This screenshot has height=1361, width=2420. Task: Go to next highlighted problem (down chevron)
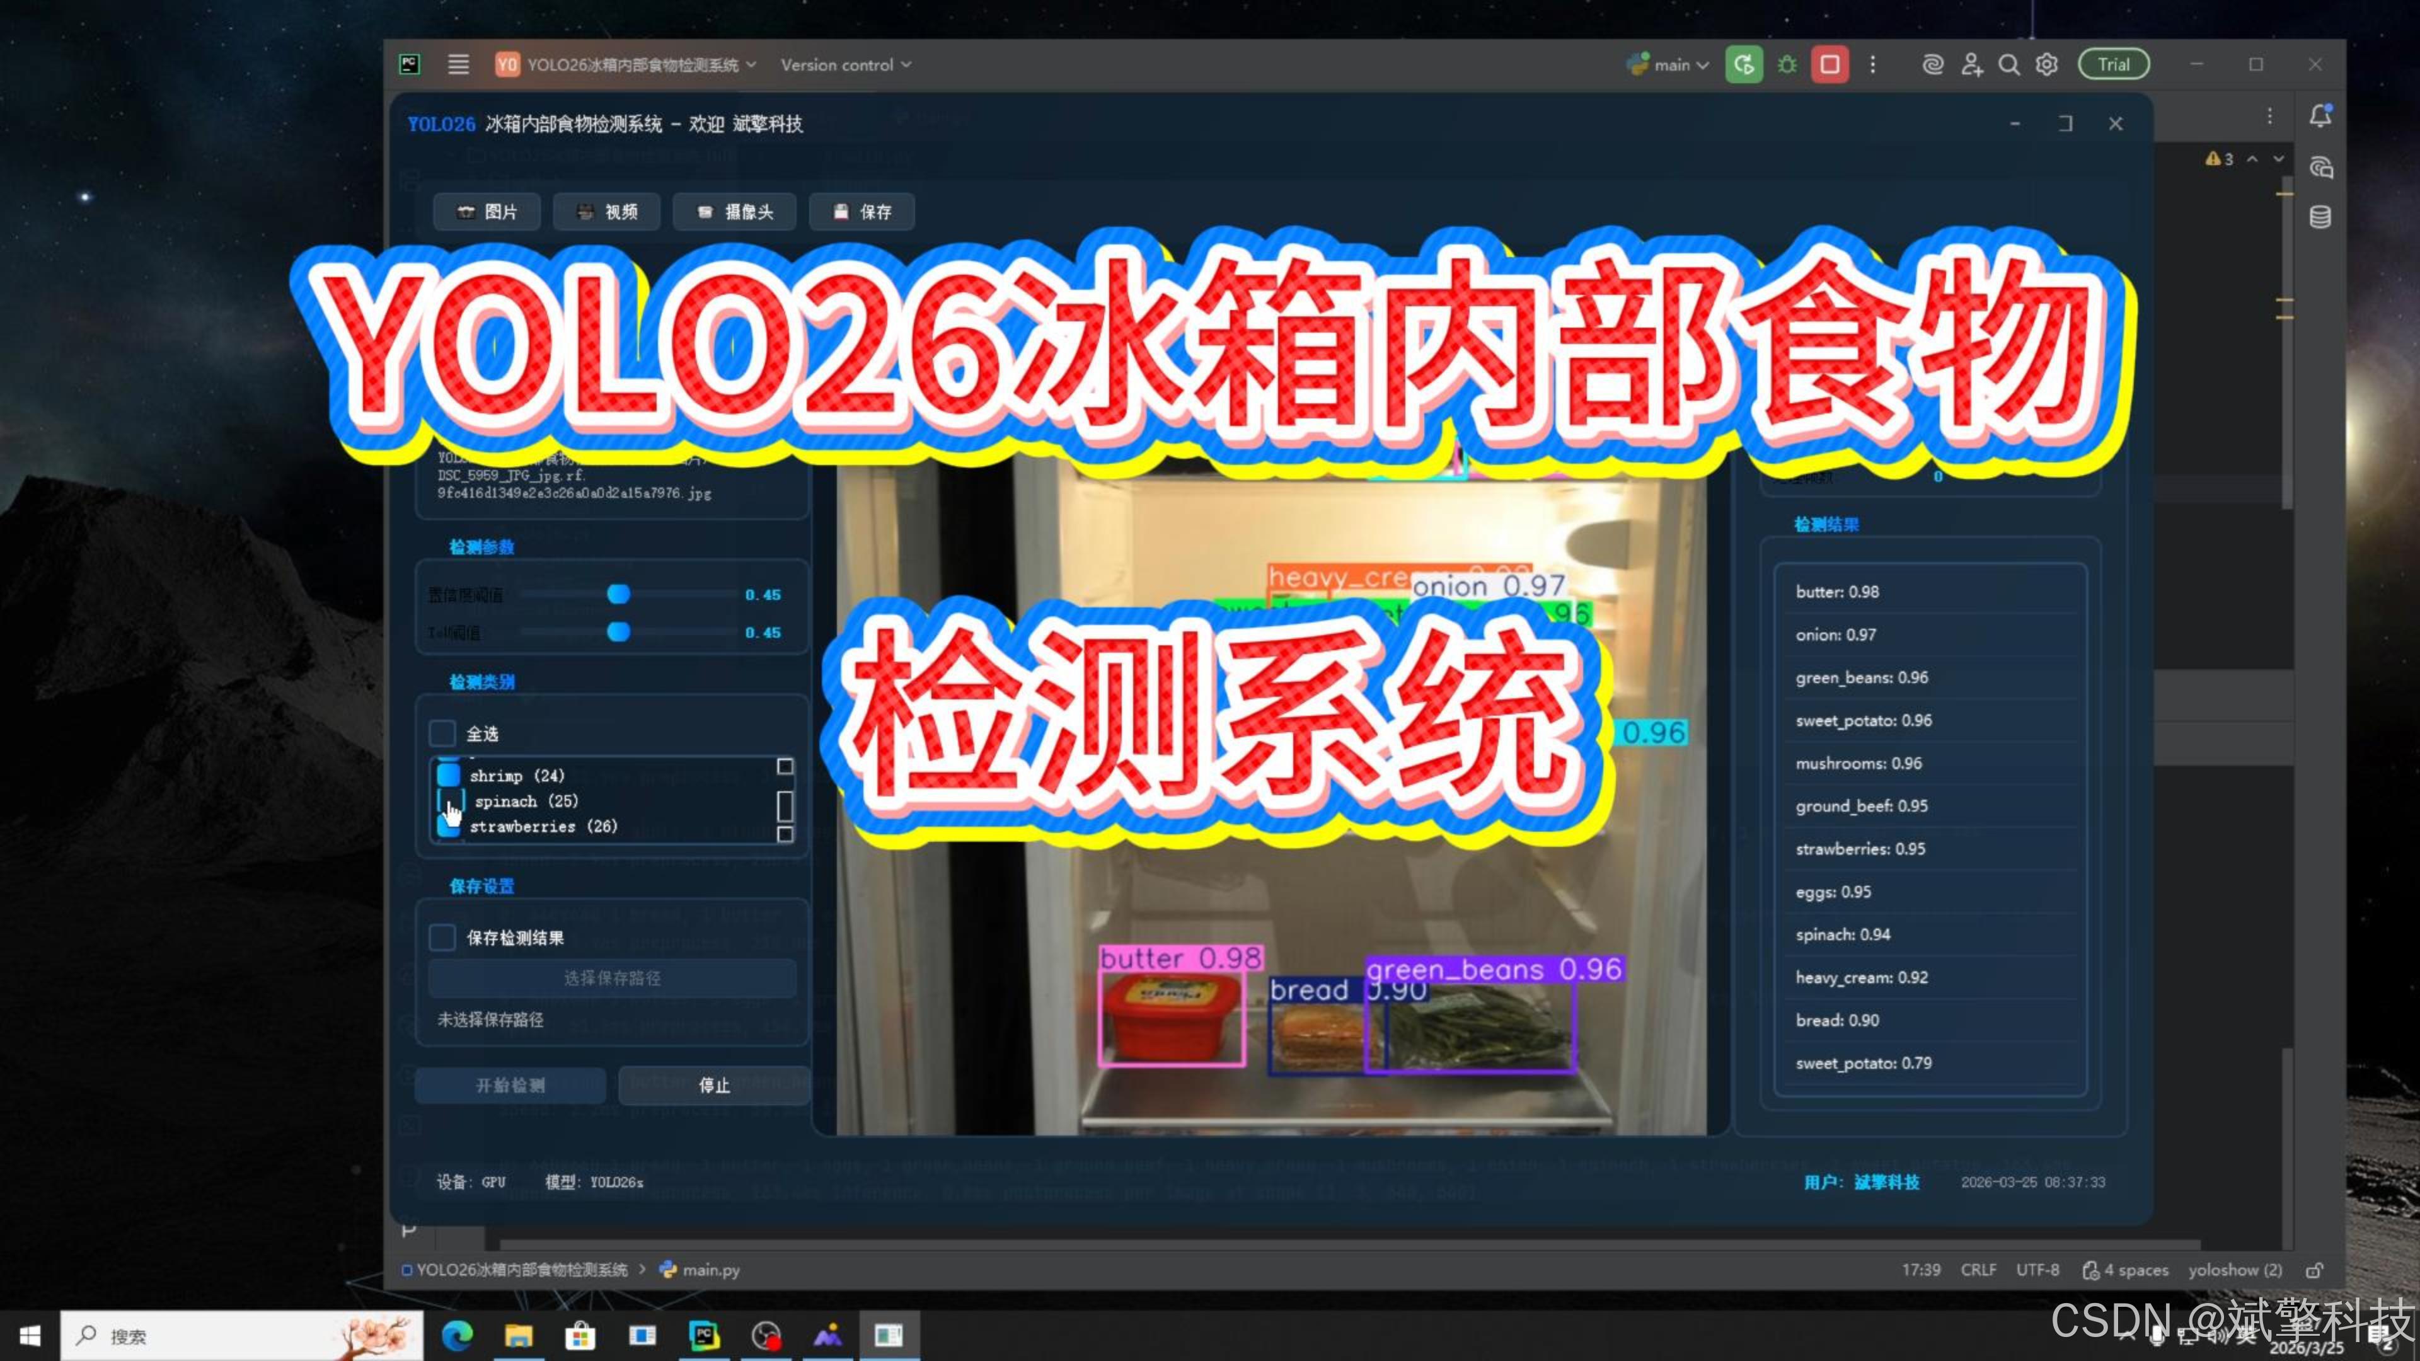tap(2278, 159)
